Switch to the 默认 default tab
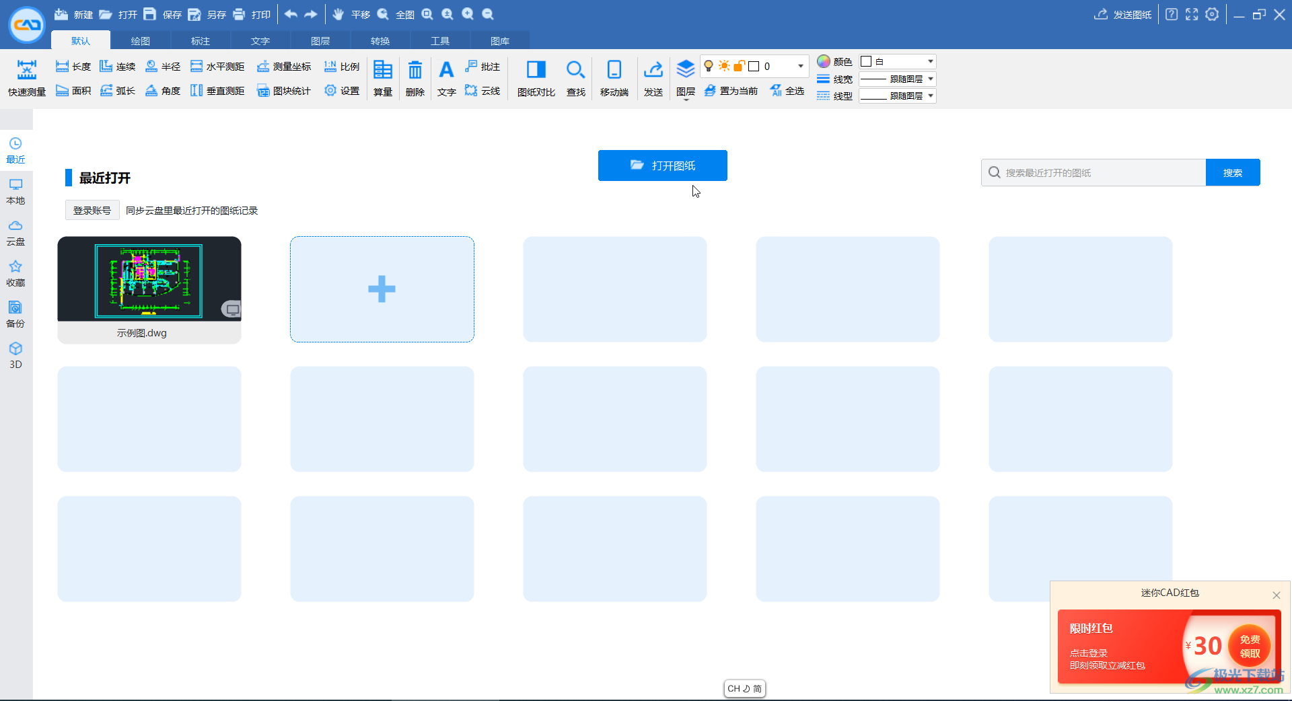This screenshot has width=1292, height=701. tap(81, 41)
